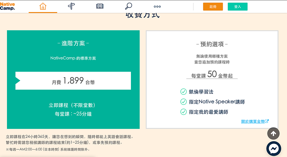Open the three-dots more menu

(x=157, y=6)
